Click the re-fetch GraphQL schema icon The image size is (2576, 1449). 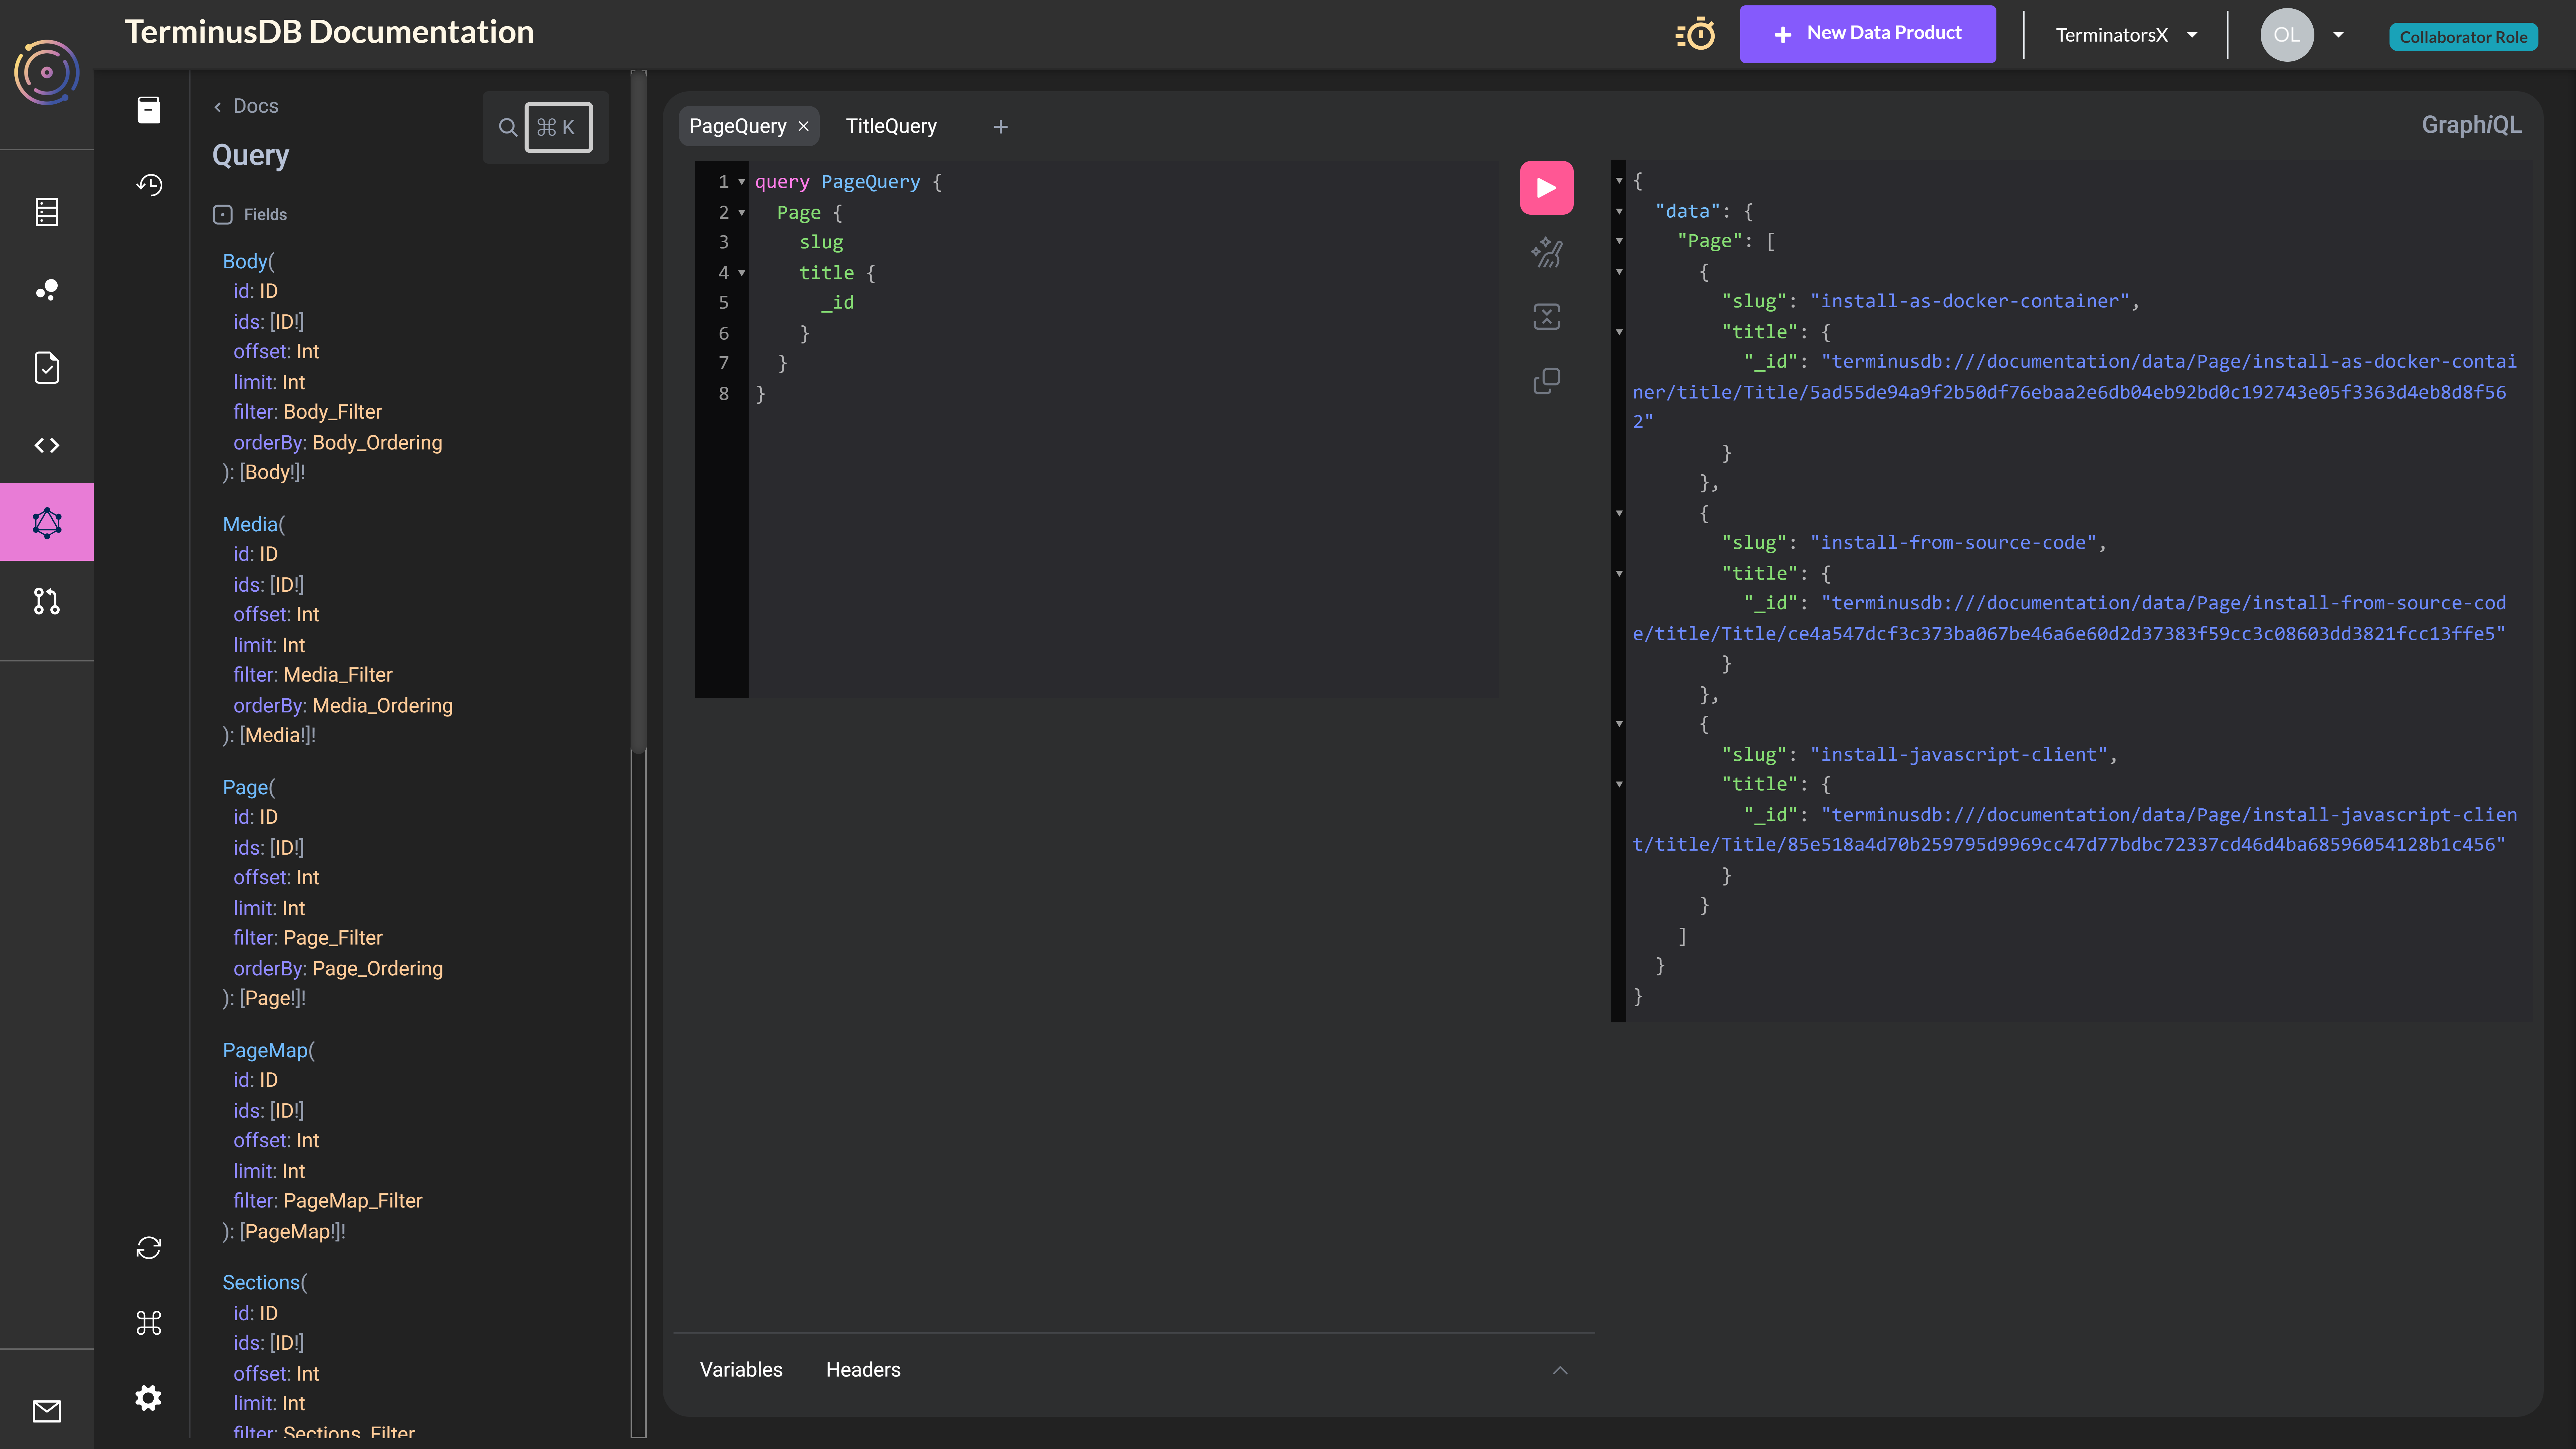pyautogui.click(x=149, y=1248)
